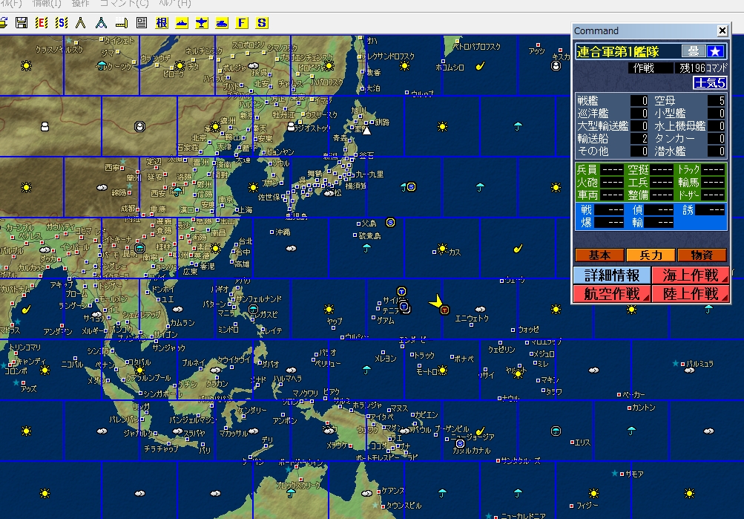Switch to the 兵力 tab

[651, 255]
